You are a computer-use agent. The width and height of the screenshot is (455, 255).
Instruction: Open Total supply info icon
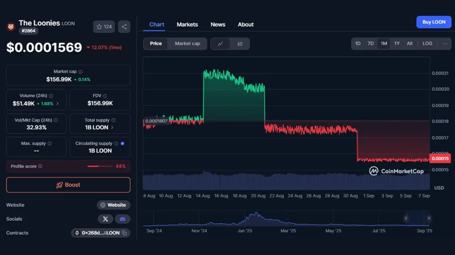pos(113,120)
